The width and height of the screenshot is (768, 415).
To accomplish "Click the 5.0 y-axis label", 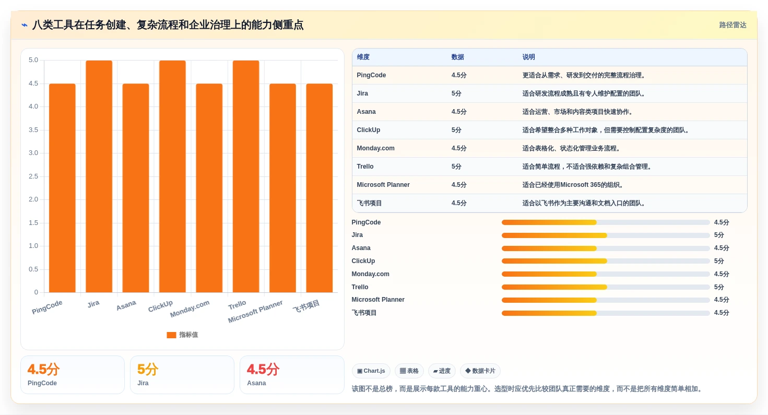I will pyautogui.click(x=33, y=60).
